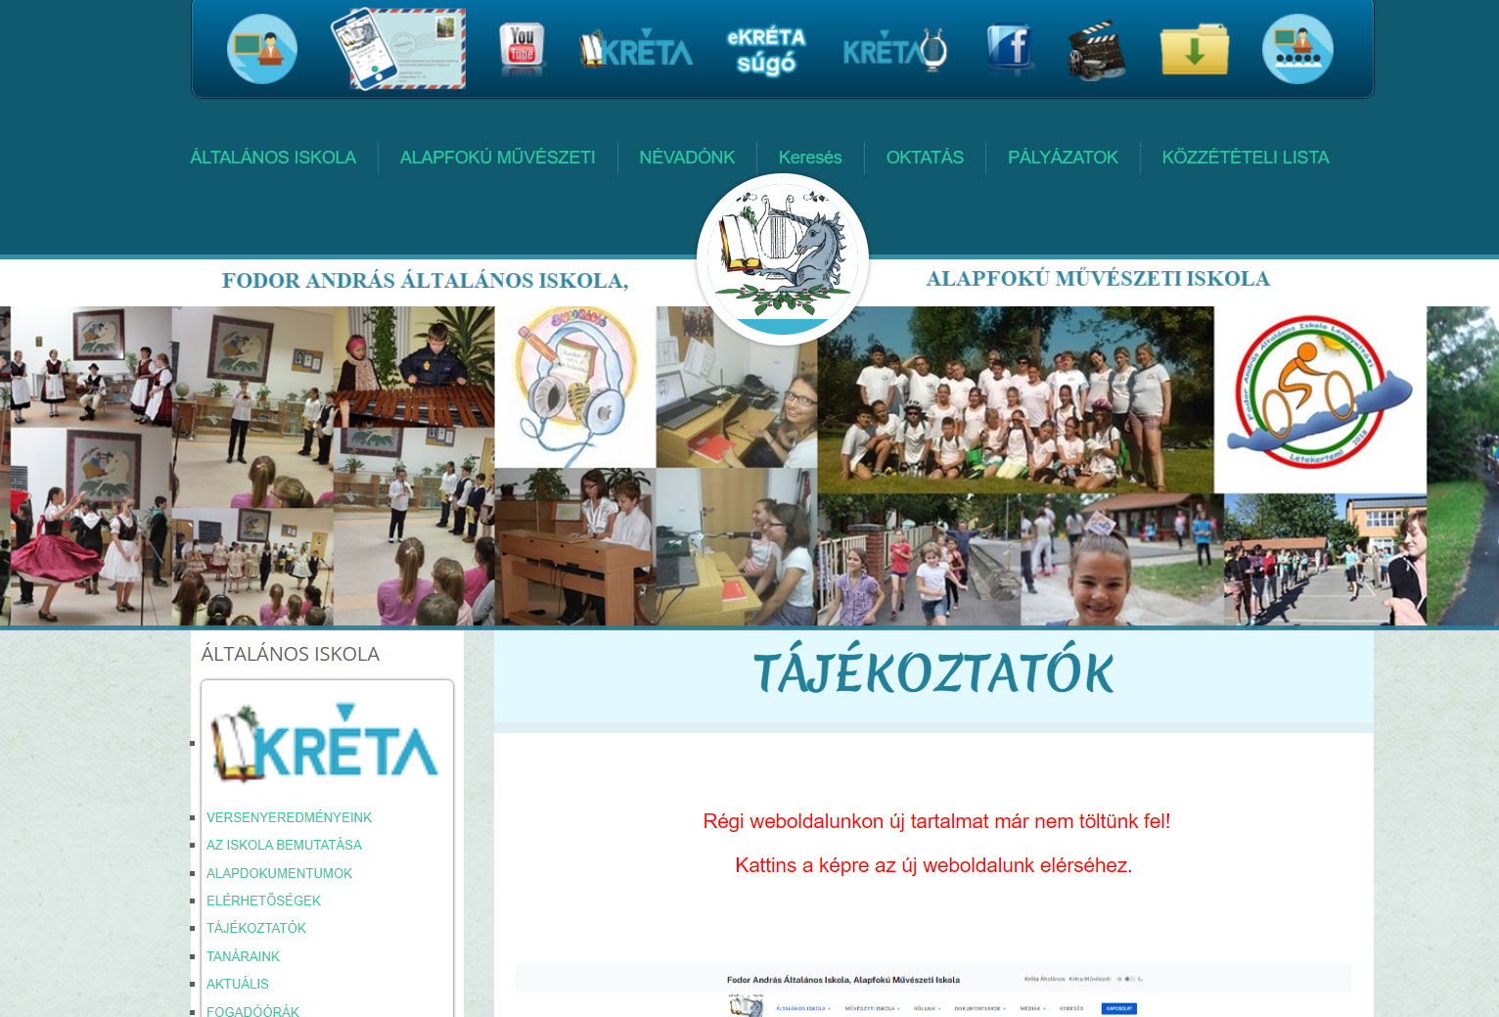The width and height of the screenshot is (1499, 1017).
Task: Click the headphones drawing image
Action: tap(575, 387)
